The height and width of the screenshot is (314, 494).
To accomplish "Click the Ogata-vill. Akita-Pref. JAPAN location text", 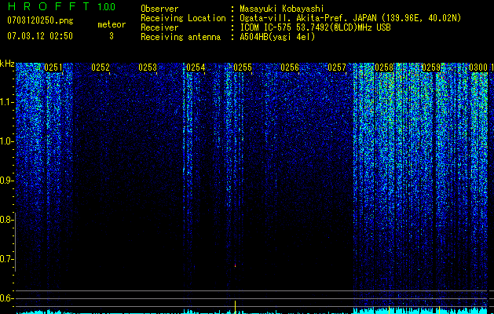I will coord(350,18).
